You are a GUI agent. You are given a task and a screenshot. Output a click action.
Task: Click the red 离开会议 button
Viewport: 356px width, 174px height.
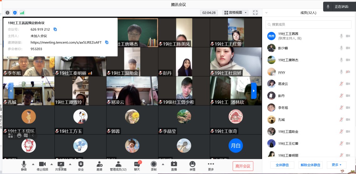click(243, 166)
